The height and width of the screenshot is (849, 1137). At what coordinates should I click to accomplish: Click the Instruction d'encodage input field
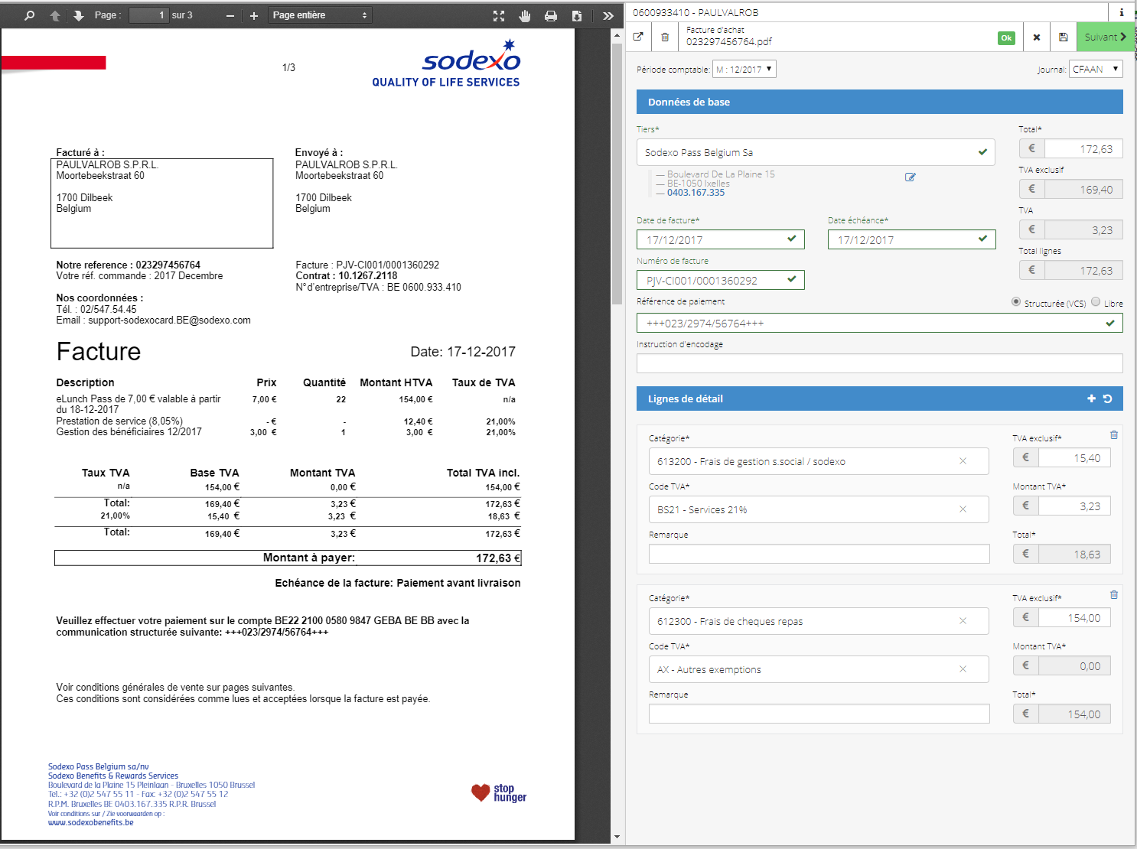tap(880, 363)
